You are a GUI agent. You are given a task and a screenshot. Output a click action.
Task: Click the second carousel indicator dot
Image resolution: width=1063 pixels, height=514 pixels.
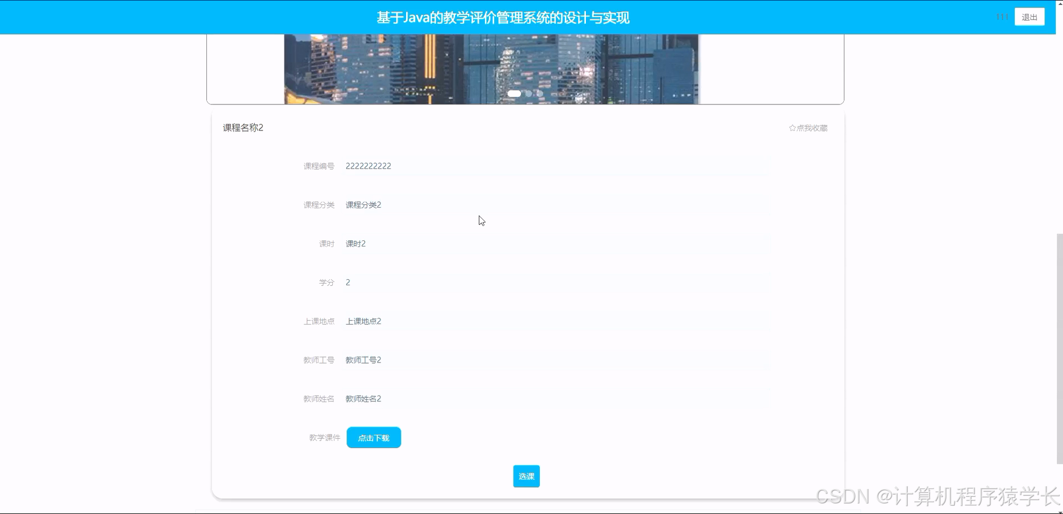click(x=529, y=93)
